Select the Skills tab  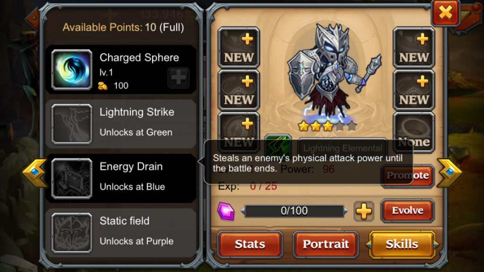point(402,245)
